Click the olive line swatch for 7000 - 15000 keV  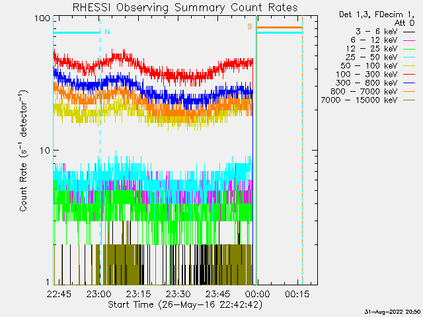(409, 101)
